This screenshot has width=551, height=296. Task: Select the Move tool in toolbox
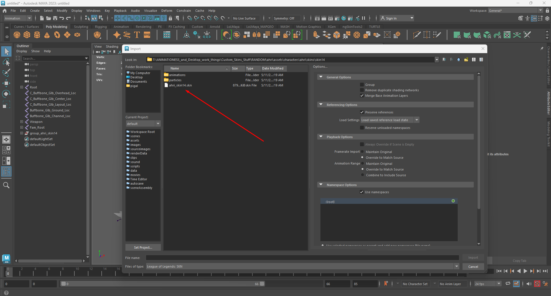point(6,83)
